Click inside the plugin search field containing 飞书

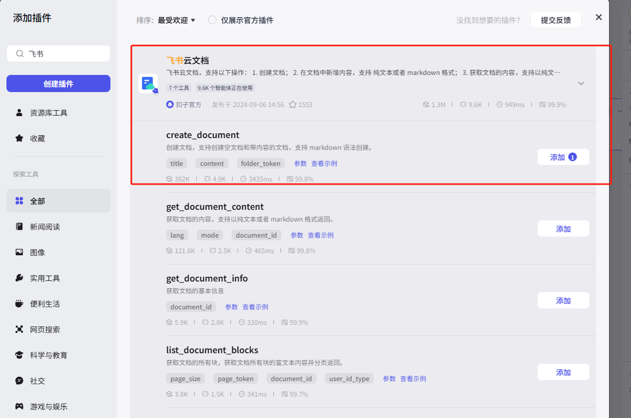pyautogui.click(x=58, y=54)
